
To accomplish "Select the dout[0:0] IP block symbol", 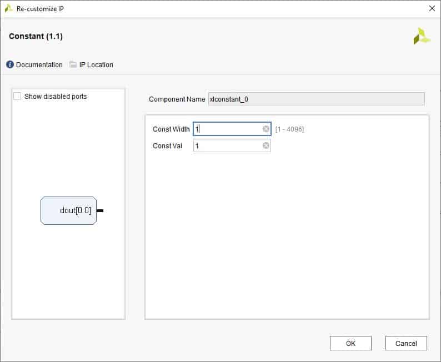I will coord(68,211).
